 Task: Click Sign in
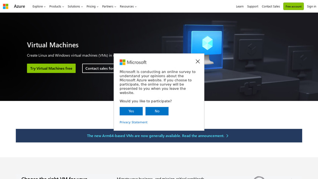click(312, 6)
